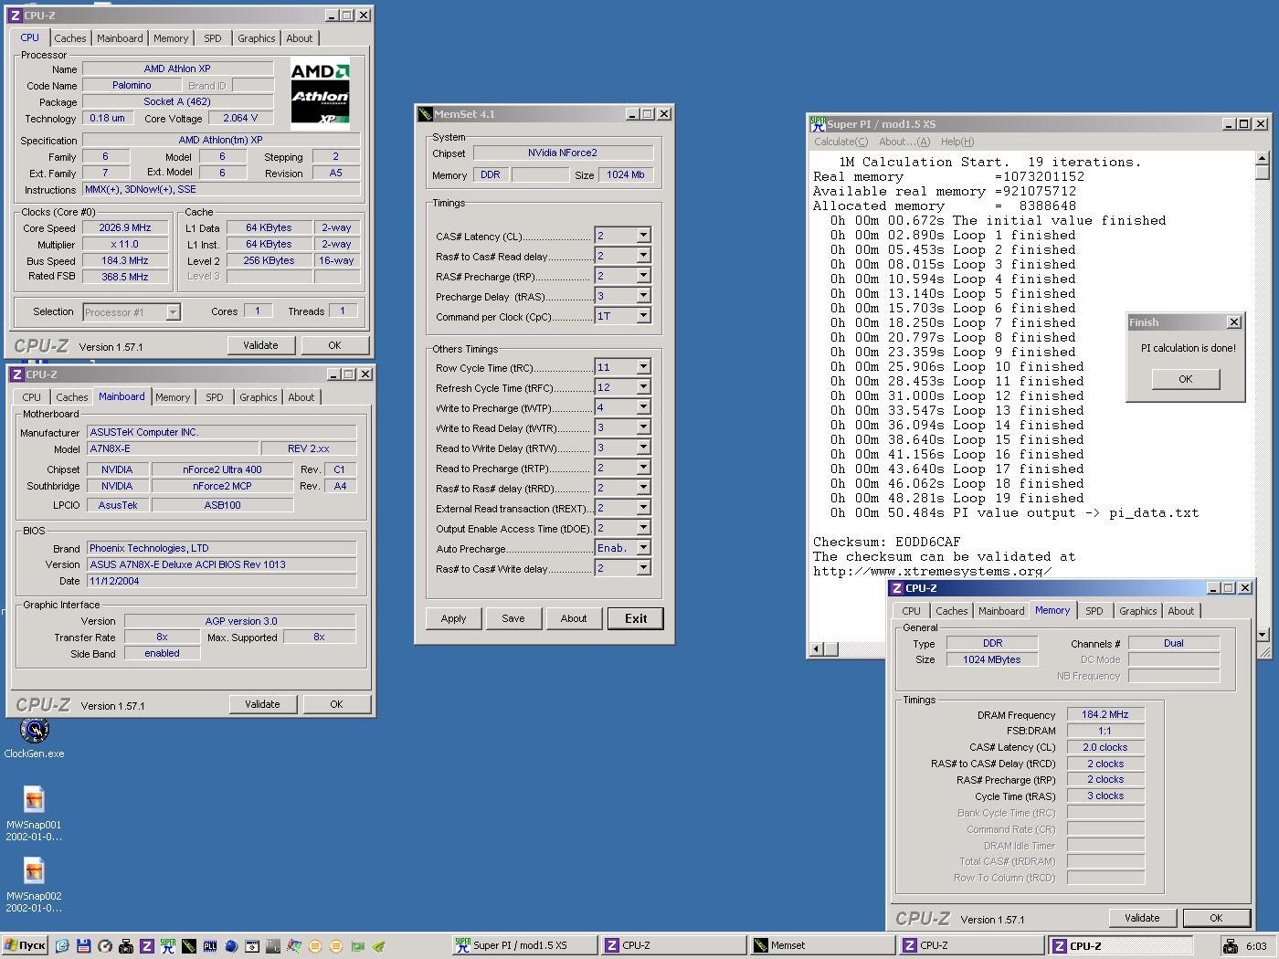This screenshot has width=1279, height=959.
Task: Open the Command per Clock (CpC) dropdown
Action: tap(643, 316)
